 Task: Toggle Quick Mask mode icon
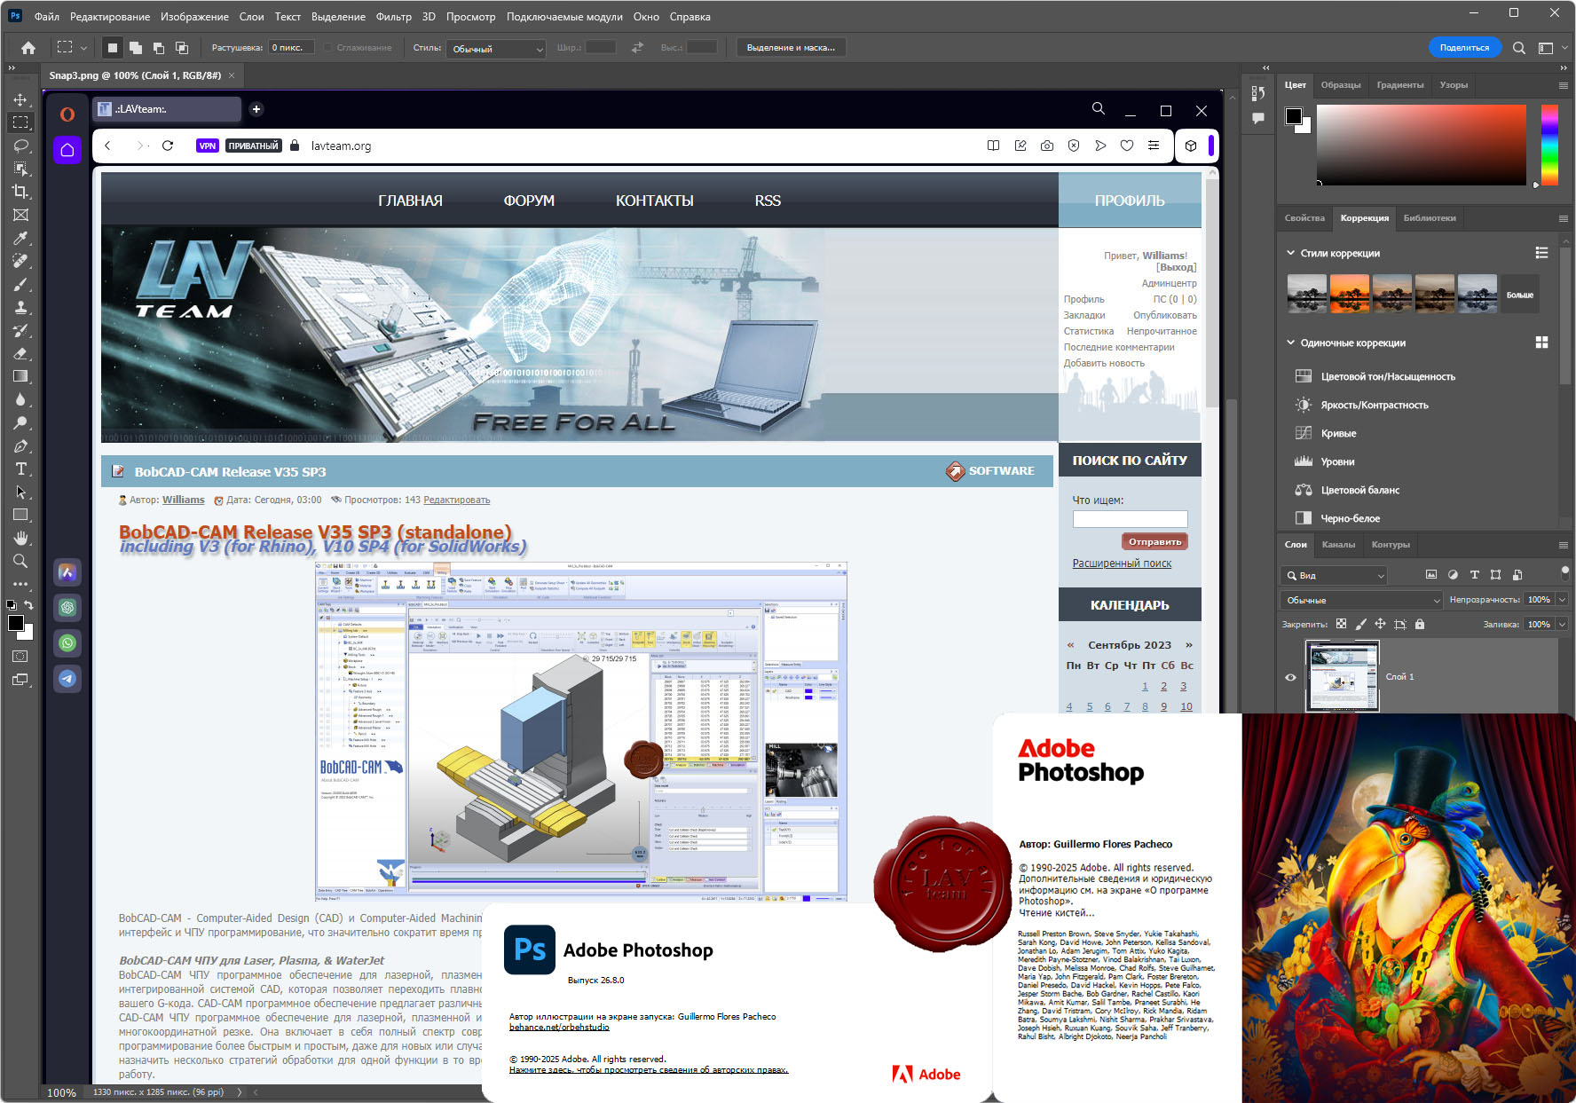pyautogui.click(x=20, y=657)
